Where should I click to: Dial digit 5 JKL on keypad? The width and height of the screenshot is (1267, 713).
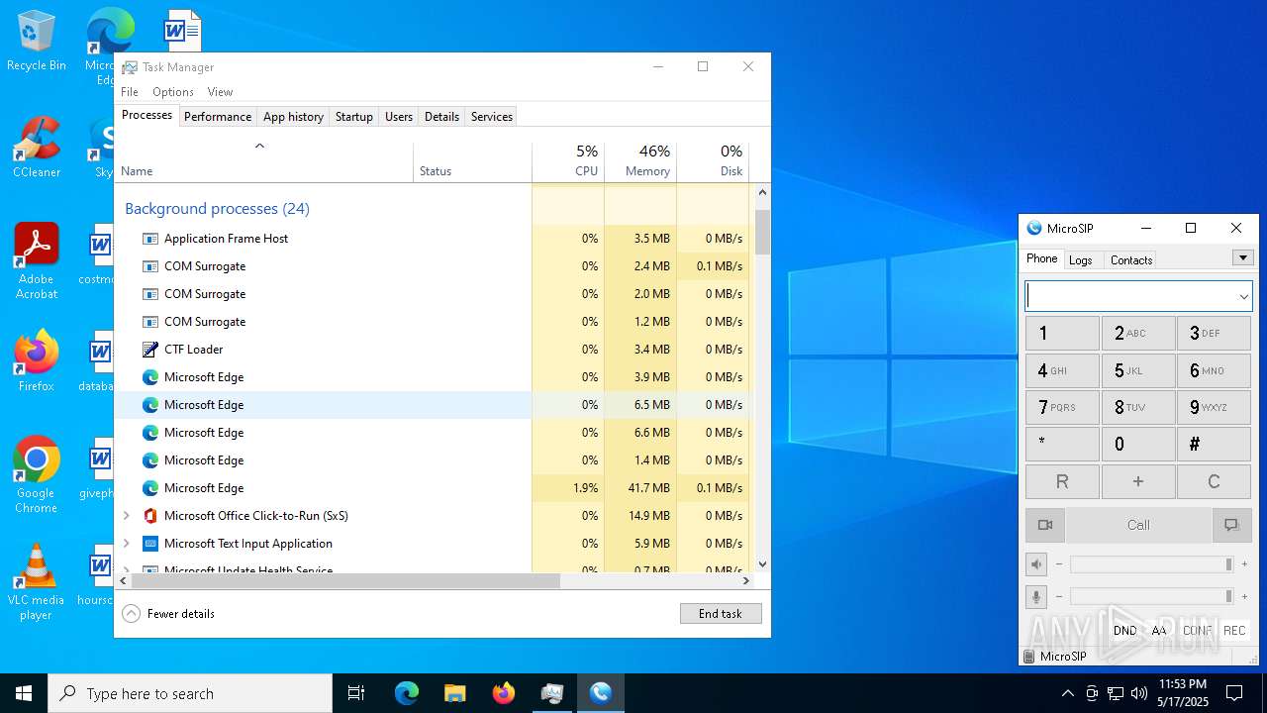click(x=1138, y=371)
